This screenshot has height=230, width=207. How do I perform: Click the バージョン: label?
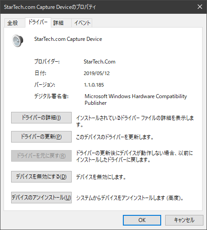(x=45, y=85)
